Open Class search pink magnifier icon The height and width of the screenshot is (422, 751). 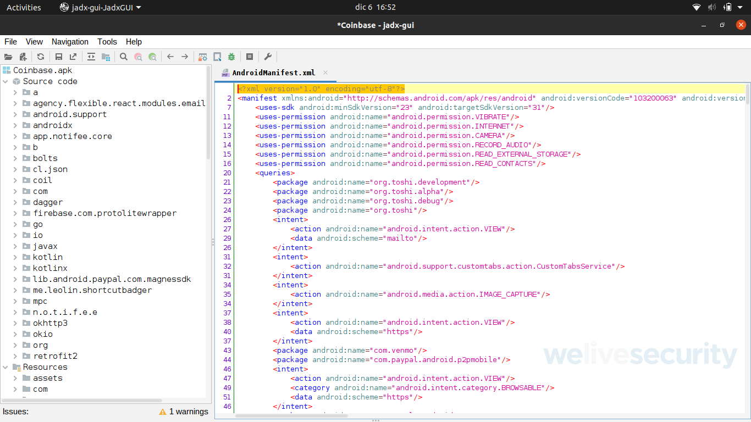pos(138,57)
